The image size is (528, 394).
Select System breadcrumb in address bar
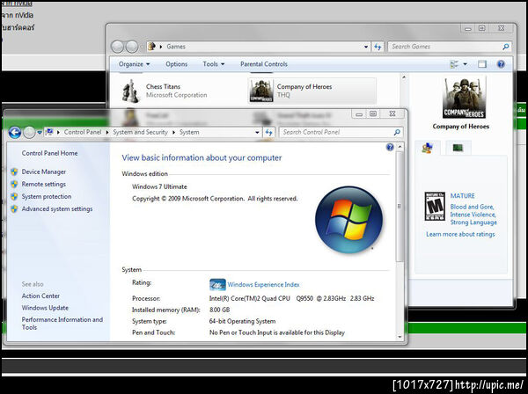point(189,132)
